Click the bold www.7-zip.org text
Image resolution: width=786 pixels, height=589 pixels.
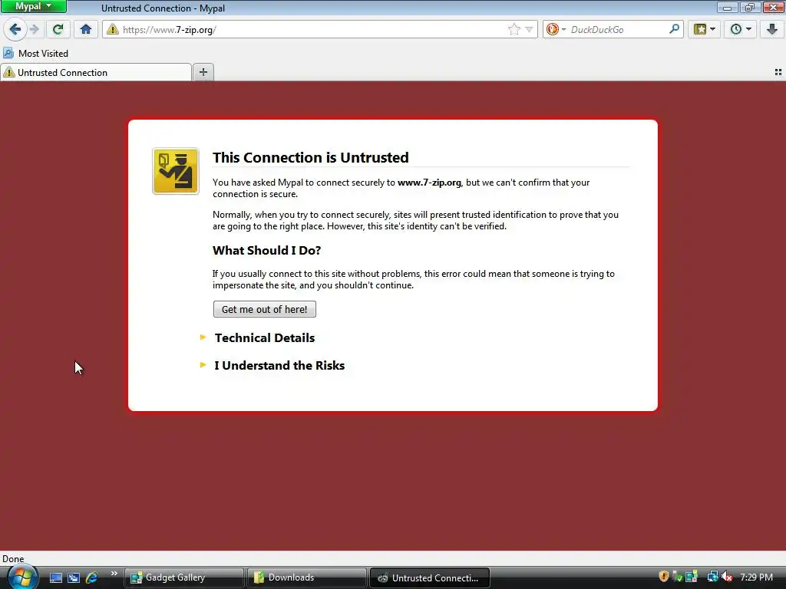pyautogui.click(x=429, y=183)
